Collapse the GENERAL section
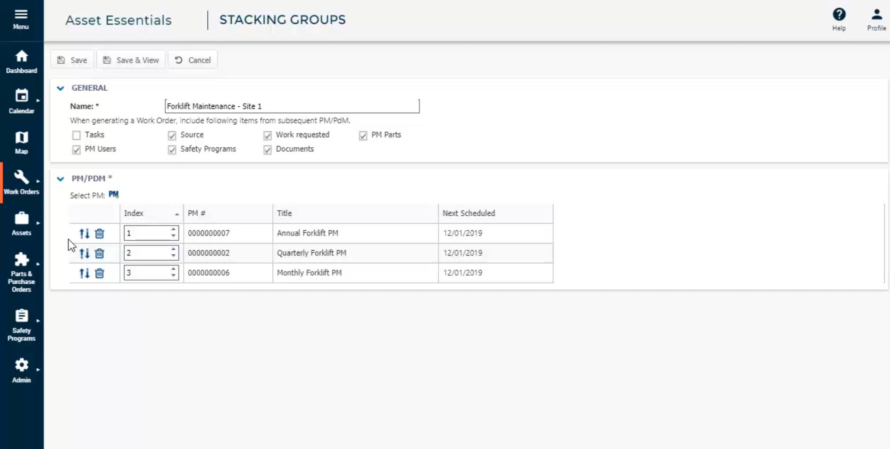Image resolution: width=890 pixels, height=449 pixels. 60,88
